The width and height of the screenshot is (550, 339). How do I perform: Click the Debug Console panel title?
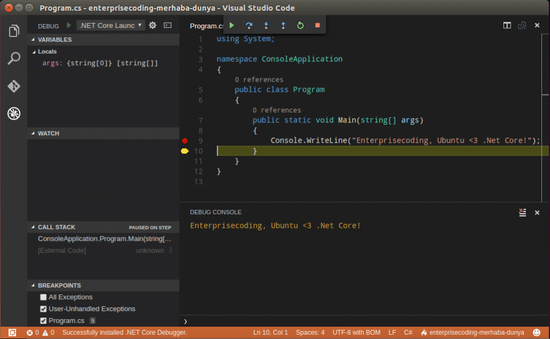pos(215,212)
